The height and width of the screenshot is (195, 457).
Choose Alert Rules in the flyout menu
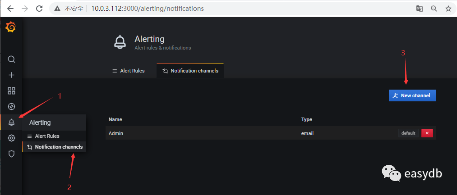(x=54, y=136)
